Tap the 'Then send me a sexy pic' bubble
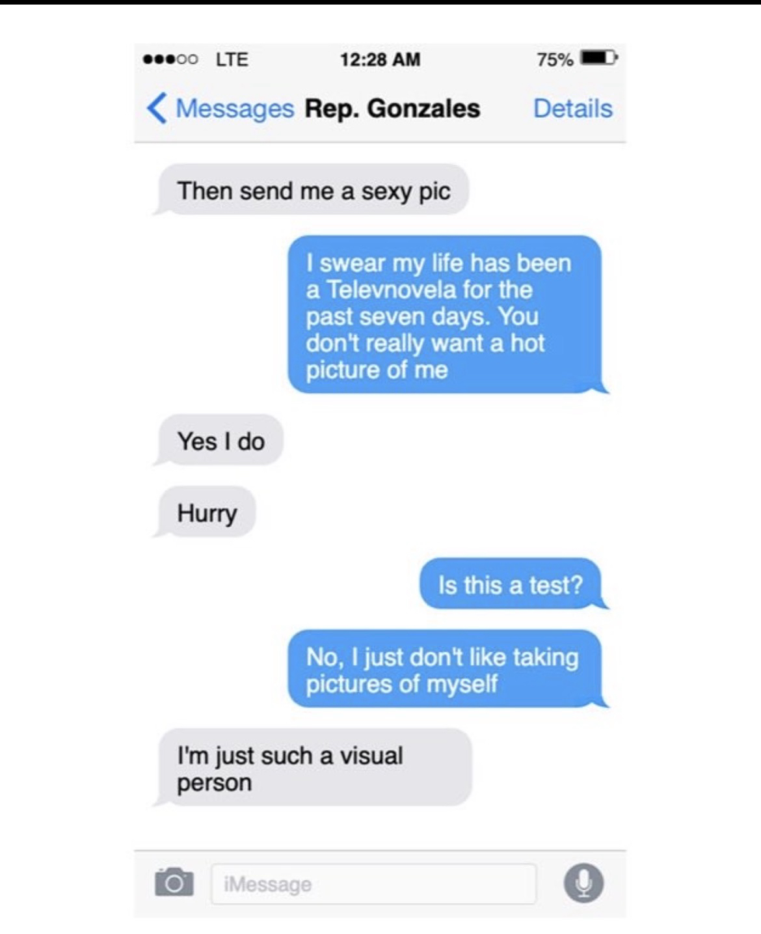The width and height of the screenshot is (761, 934). 312,190
